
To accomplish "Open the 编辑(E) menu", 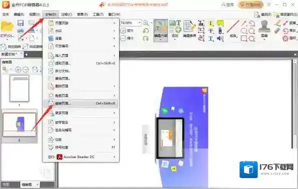I will (19, 14).
